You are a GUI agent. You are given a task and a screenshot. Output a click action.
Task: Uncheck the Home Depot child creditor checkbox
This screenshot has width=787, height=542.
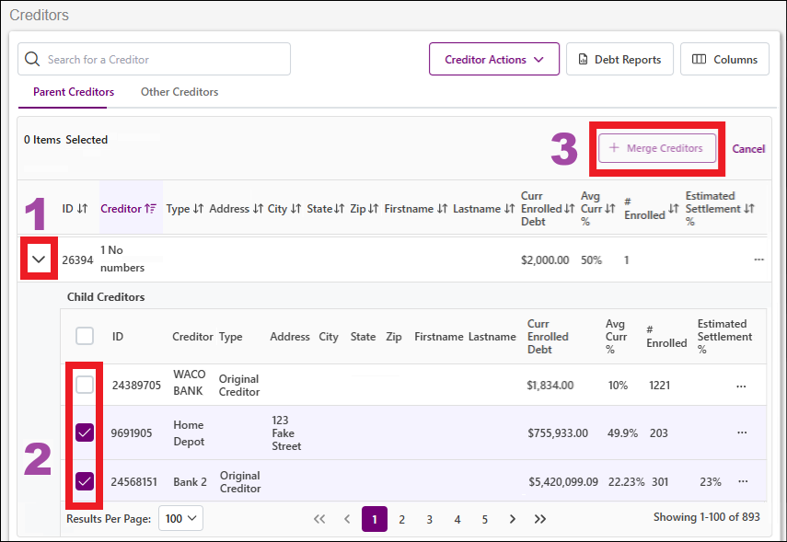(85, 432)
